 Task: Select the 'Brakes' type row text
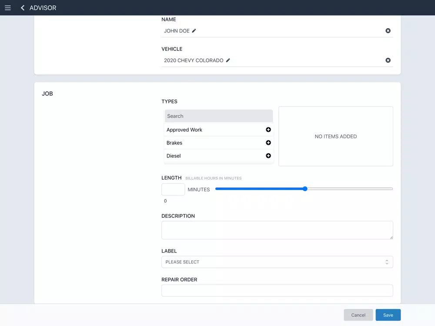[x=174, y=143]
